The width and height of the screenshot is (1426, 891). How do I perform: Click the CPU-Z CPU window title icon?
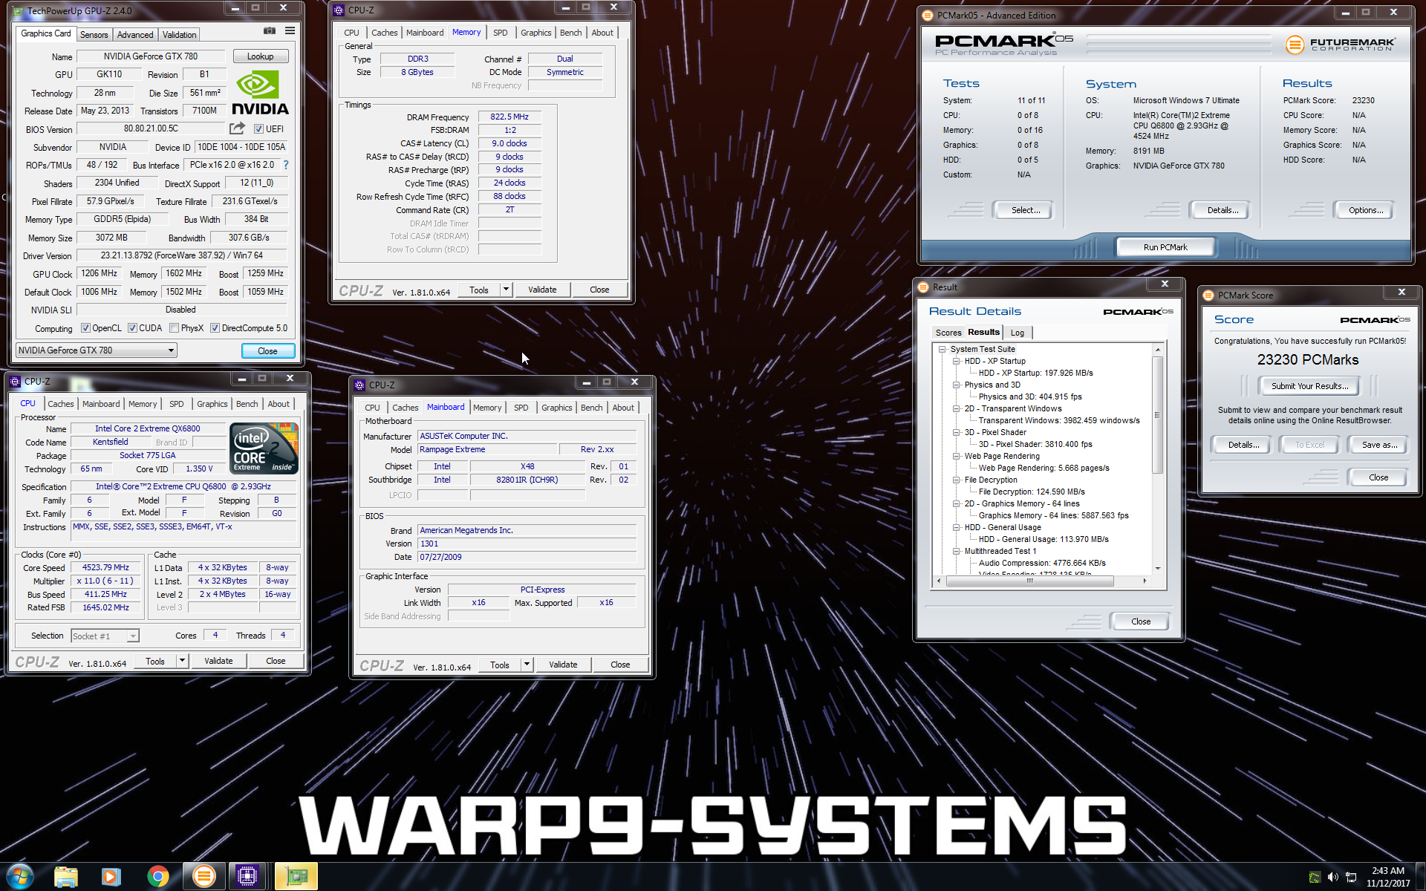click(x=15, y=382)
